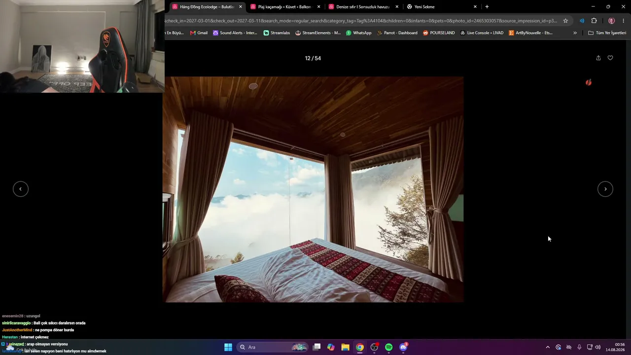The width and height of the screenshot is (631, 355).
Task: Open the Parrot - Dashboard bookmark
Action: [397, 33]
